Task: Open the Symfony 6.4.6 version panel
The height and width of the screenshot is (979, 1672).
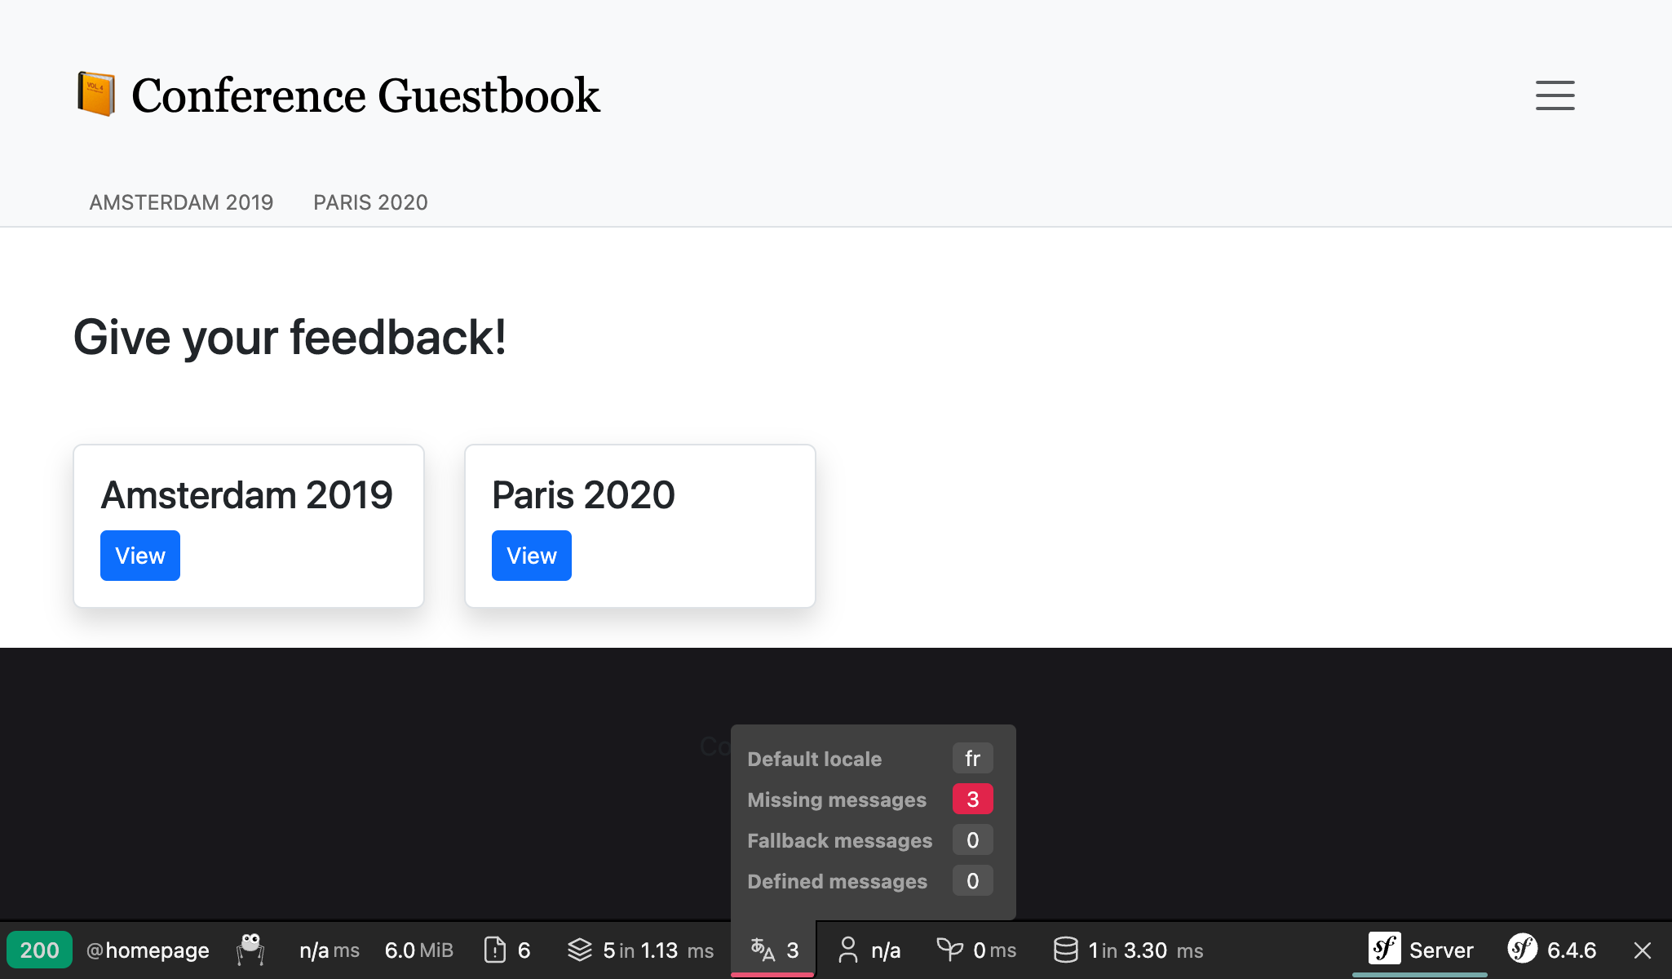Action: tap(1552, 950)
